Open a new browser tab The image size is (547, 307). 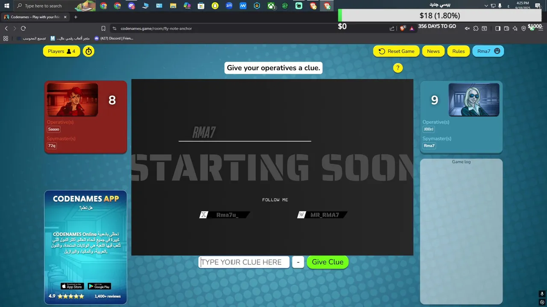(x=76, y=17)
